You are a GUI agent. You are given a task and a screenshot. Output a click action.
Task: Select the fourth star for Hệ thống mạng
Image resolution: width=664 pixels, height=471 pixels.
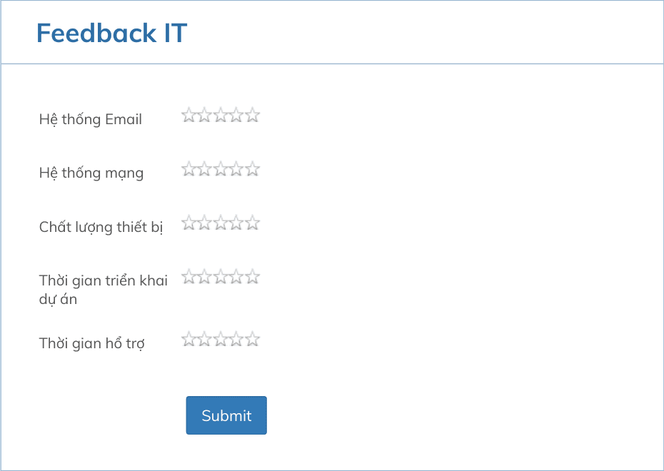[237, 168]
